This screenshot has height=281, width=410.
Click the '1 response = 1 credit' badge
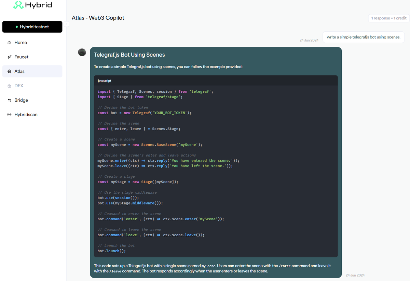[x=389, y=18]
